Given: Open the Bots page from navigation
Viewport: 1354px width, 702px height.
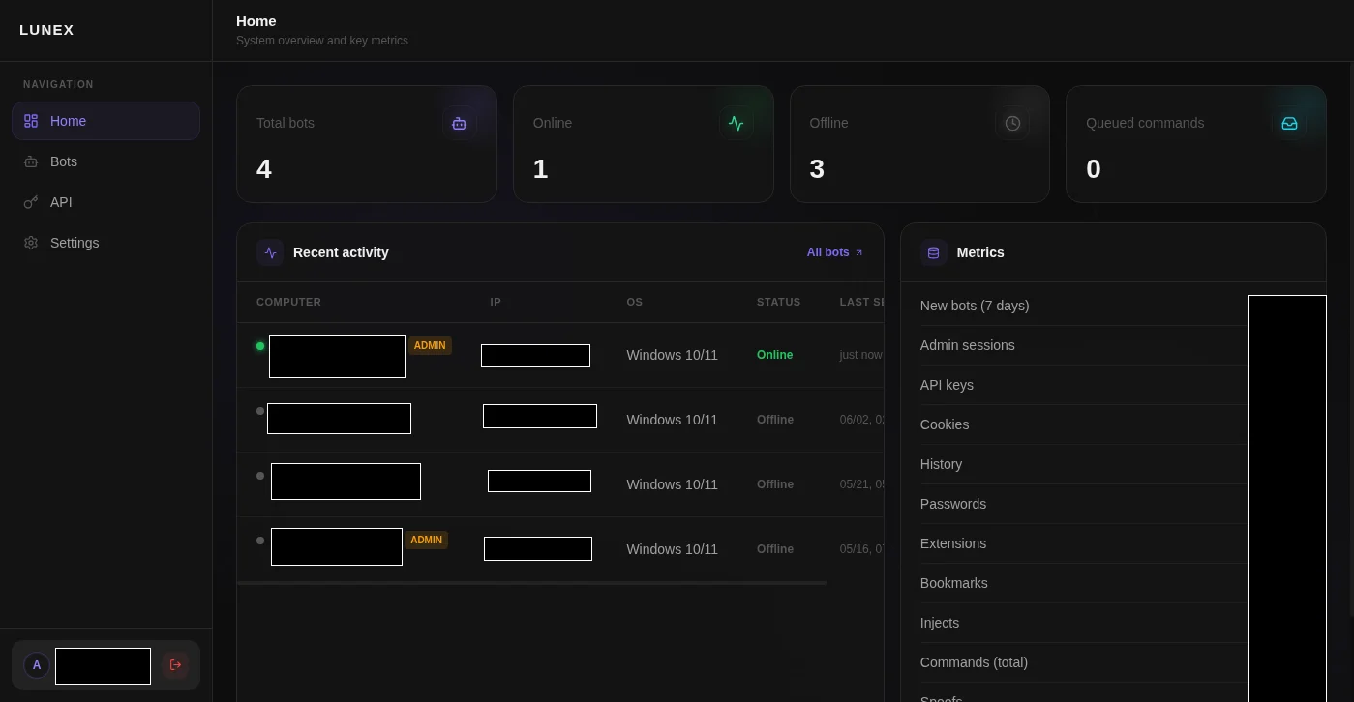Looking at the screenshot, I should point(105,161).
